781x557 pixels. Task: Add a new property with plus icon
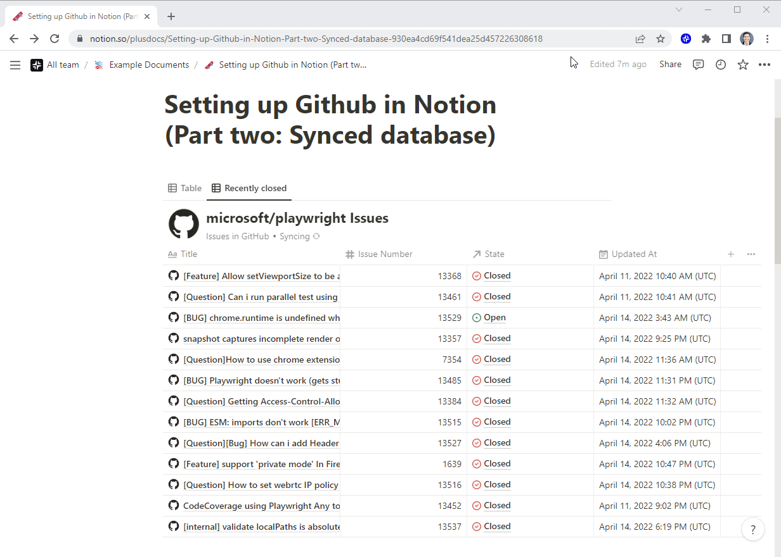pyautogui.click(x=731, y=254)
